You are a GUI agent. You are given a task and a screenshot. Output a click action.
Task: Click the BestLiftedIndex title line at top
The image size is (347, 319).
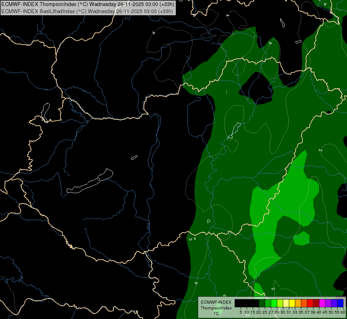(x=87, y=11)
